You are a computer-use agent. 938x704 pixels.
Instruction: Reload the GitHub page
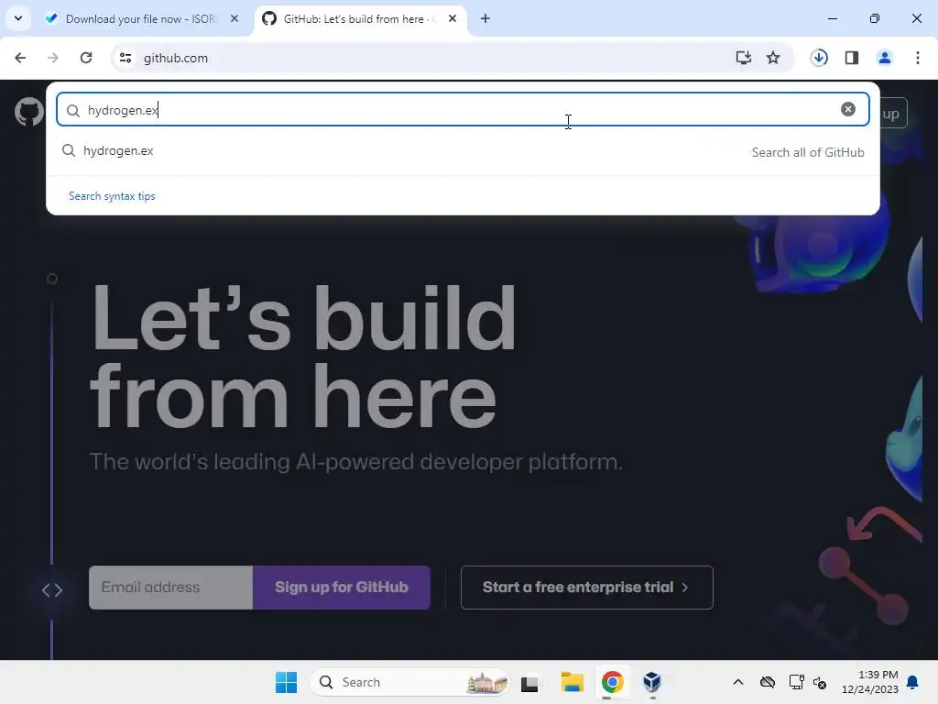(86, 58)
